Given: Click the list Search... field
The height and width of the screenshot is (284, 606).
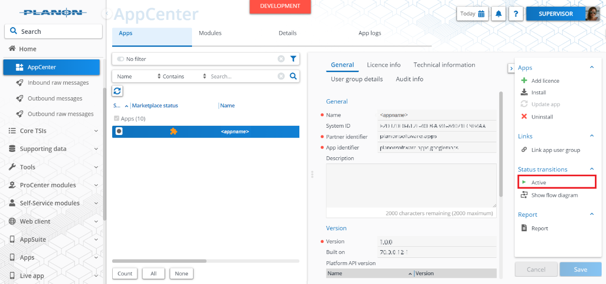Looking at the screenshot, I should click(x=243, y=76).
